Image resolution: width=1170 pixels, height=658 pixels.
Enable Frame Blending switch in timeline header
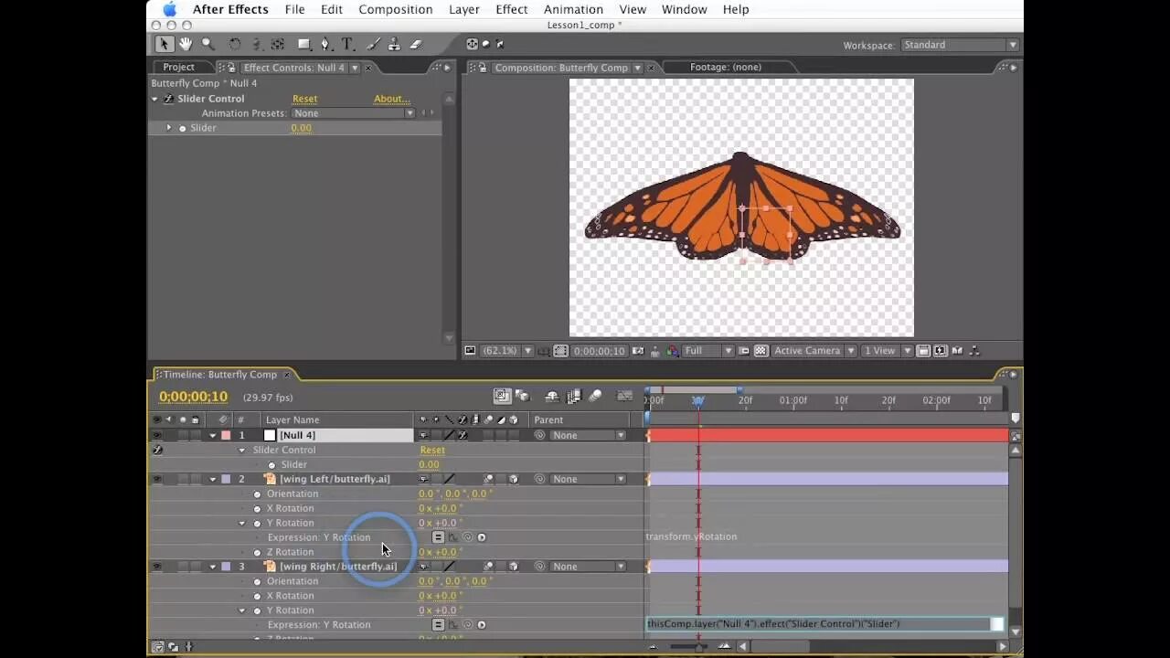574,396
